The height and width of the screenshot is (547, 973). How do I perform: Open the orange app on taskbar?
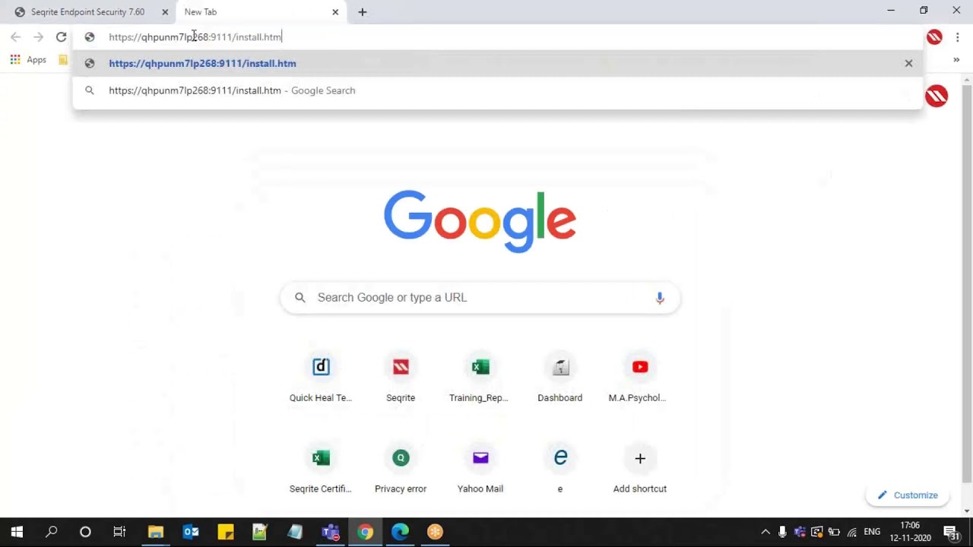(435, 532)
